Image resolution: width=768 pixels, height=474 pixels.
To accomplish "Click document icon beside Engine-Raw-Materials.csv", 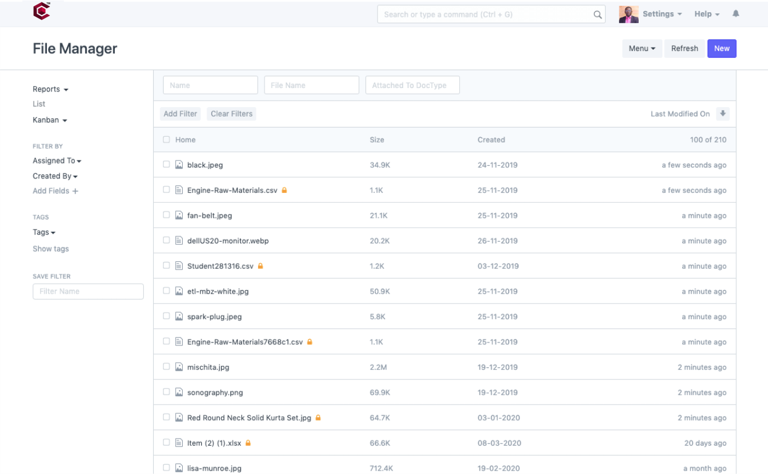I will click(x=179, y=190).
